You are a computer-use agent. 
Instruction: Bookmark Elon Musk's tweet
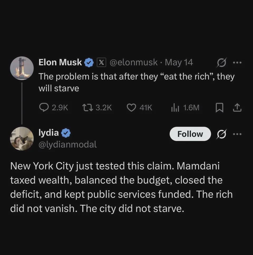[219, 108]
